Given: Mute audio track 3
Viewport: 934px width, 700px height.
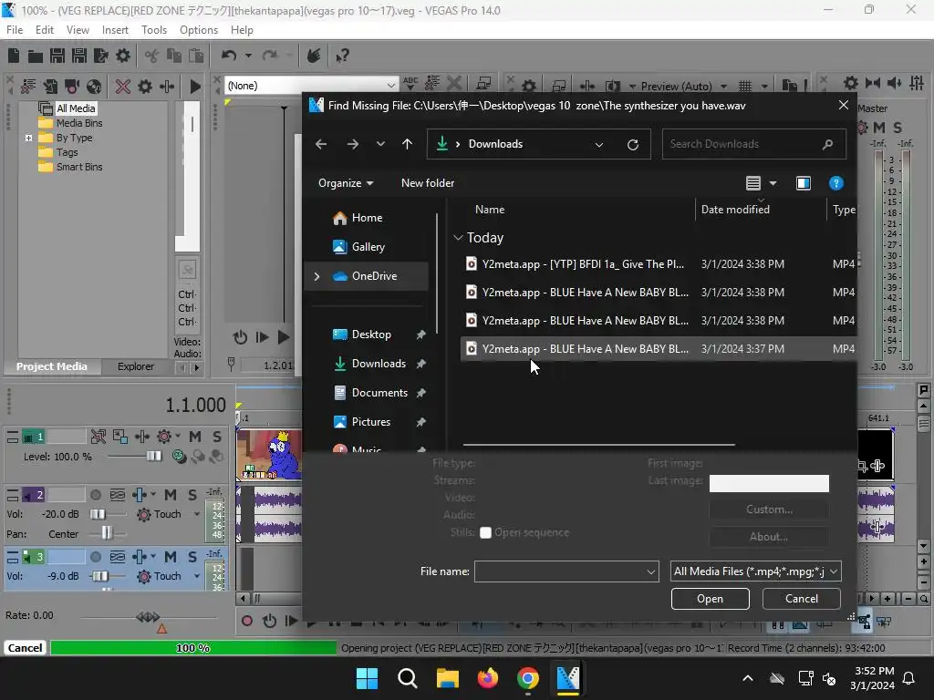Looking at the screenshot, I should click(171, 557).
